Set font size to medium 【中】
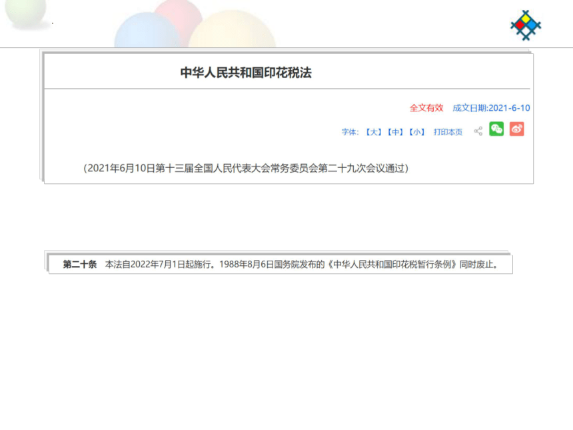Viewport: 573px width, 430px height. click(395, 132)
